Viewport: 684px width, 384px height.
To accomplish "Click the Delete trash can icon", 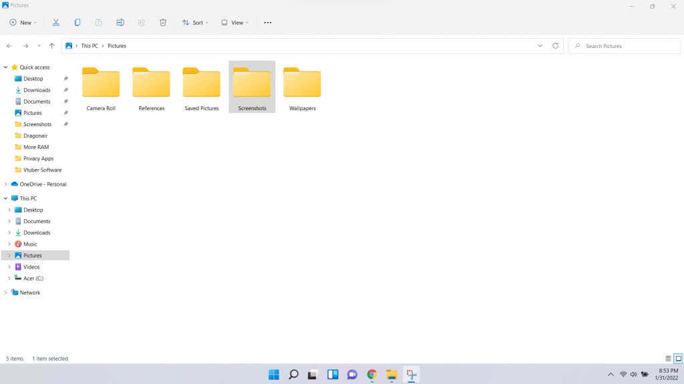I will tap(163, 23).
